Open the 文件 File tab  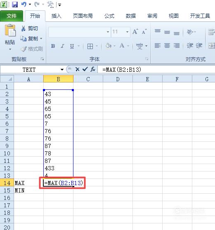[x=12, y=16]
